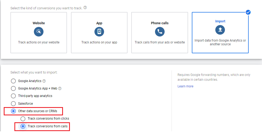Screen dimensions: 262x138
Task: Click the Phone calls card title
Action: click(160, 23)
